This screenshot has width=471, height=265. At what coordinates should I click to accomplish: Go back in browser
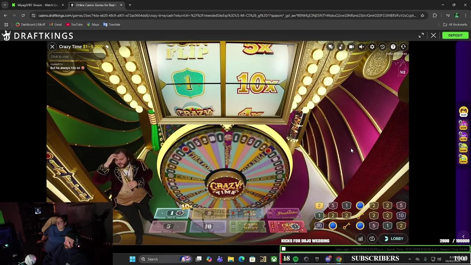[6, 15]
